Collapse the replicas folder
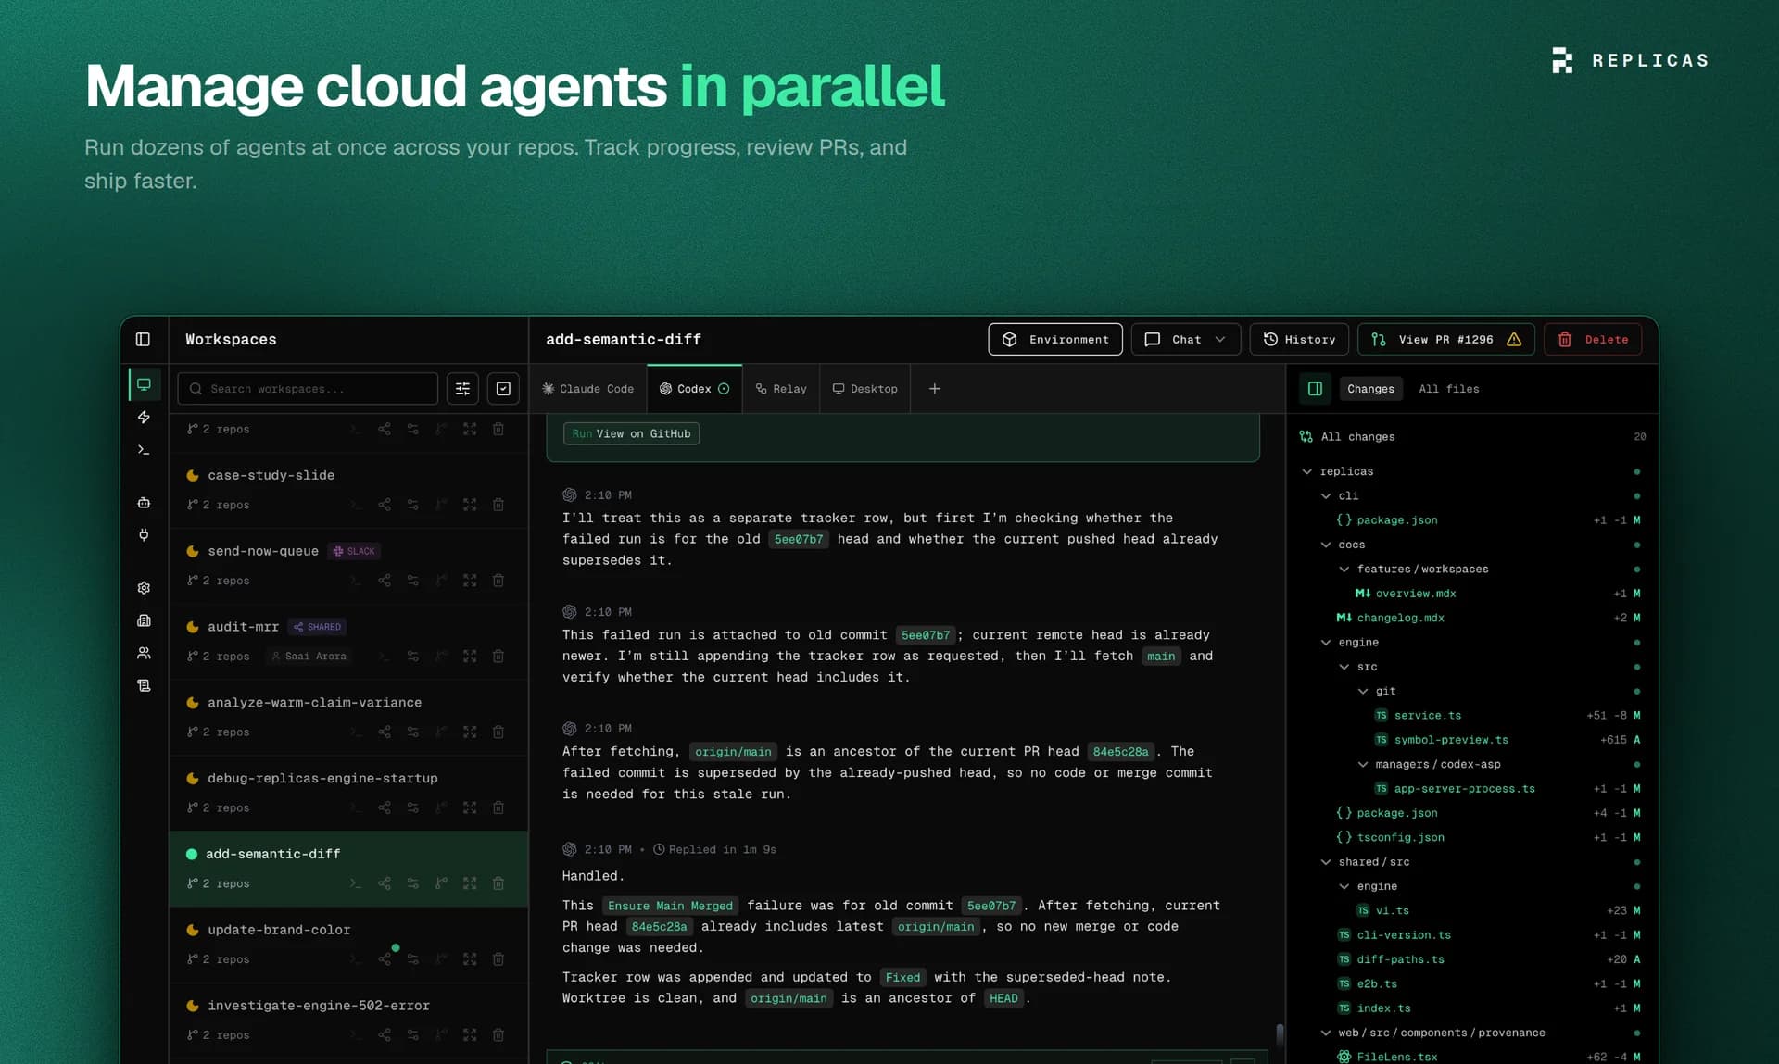The height and width of the screenshot is (1064, 1779). click(x=1307, y=471)
